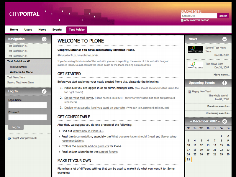
Task: Go to next month in calendar
Action: click(219, 121)
